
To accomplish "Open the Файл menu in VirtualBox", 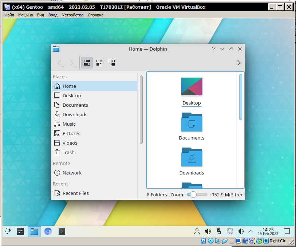I will pos(9,15).
